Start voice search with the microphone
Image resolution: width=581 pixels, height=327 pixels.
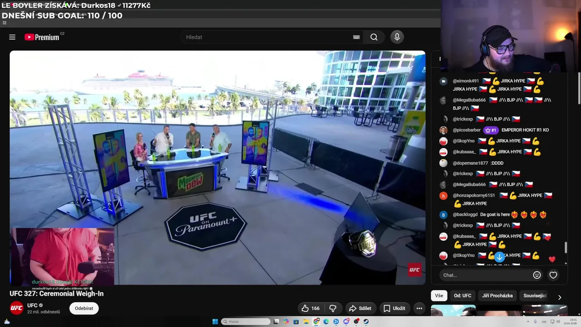click(397, 37)
